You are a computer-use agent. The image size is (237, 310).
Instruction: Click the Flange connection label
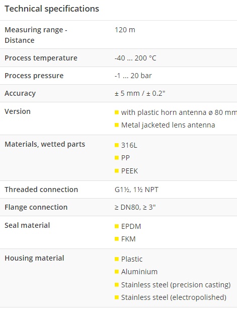coord(36,207)
